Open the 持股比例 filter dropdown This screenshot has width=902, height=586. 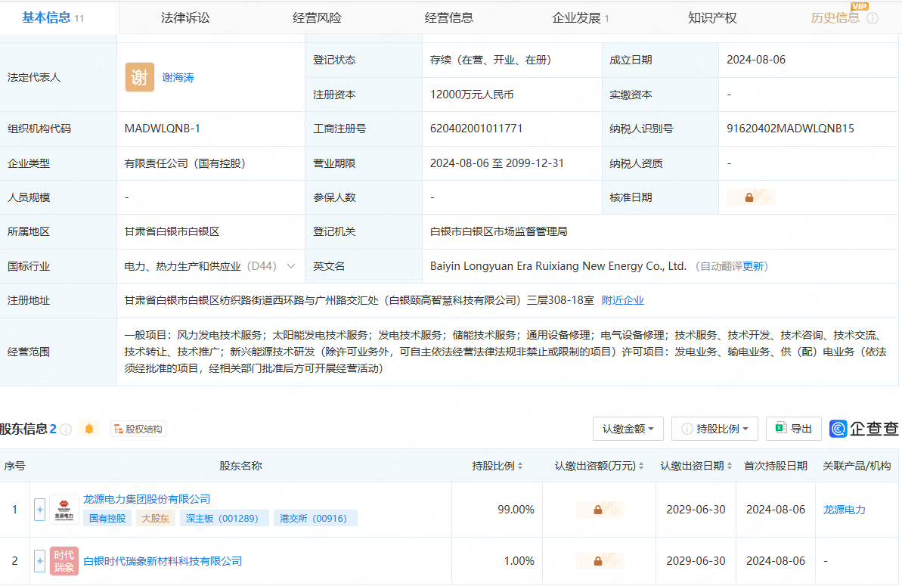click(714, 429)
